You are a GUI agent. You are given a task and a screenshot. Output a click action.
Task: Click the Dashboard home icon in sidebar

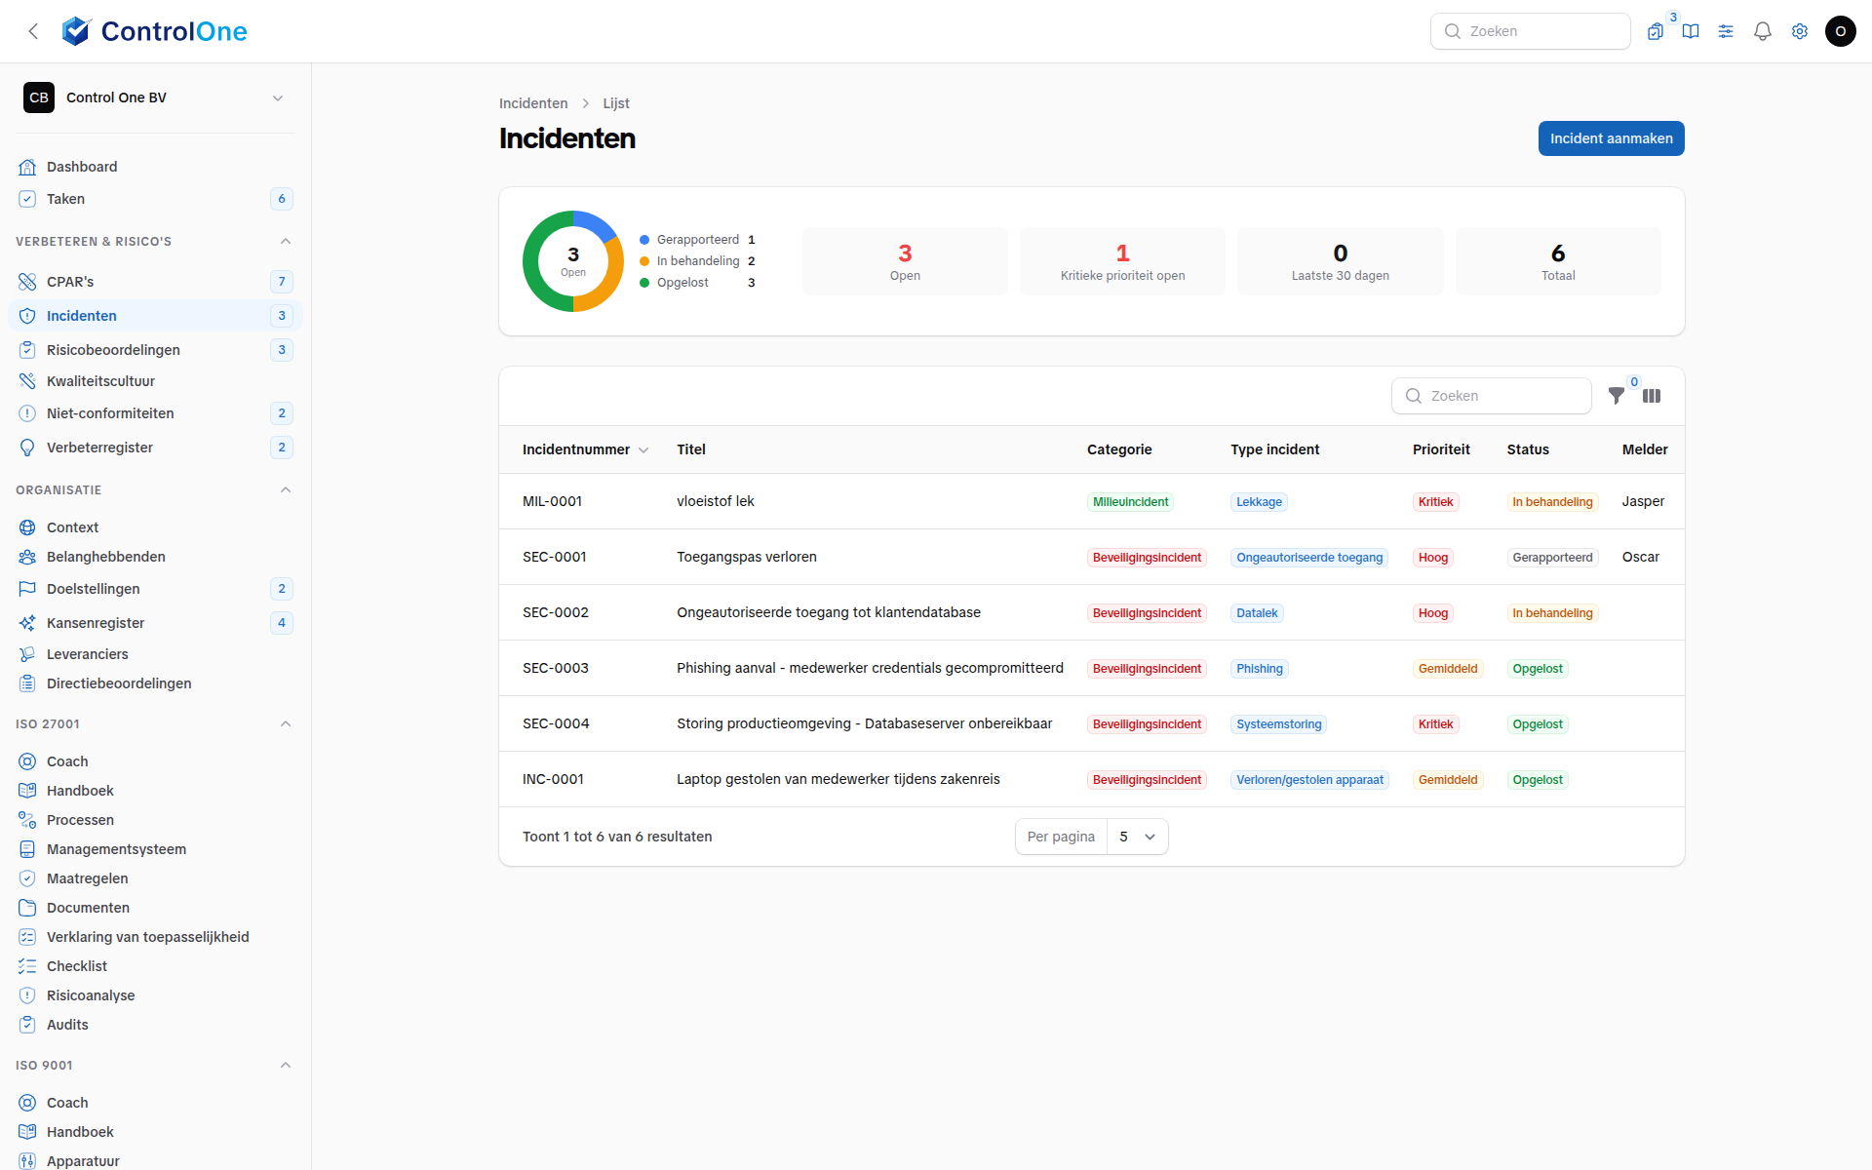tap(27, 167)
